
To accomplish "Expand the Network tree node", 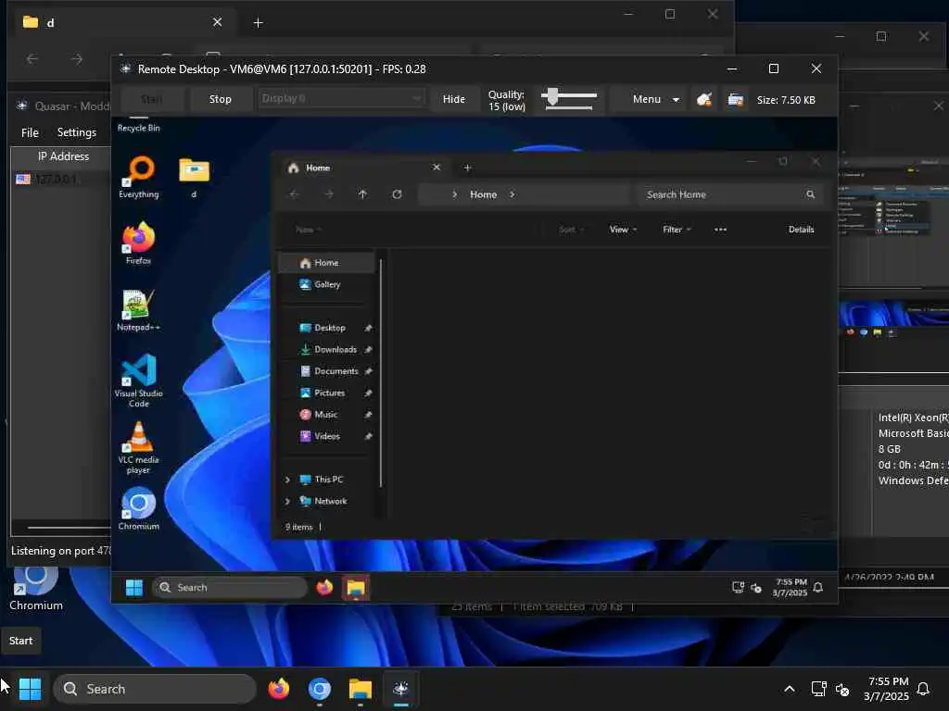I will click(x=287, y=501).
